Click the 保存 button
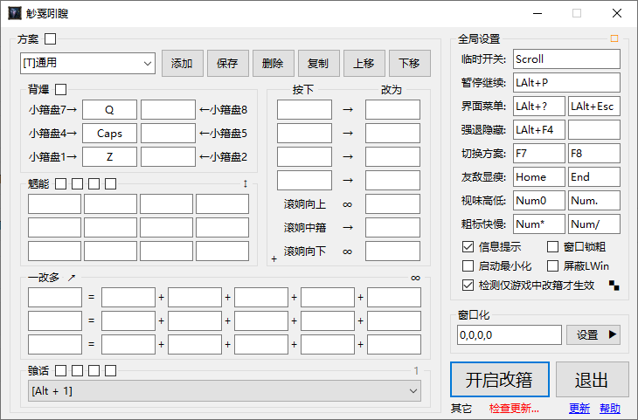 pyautogui.click(x=228, y=63)
